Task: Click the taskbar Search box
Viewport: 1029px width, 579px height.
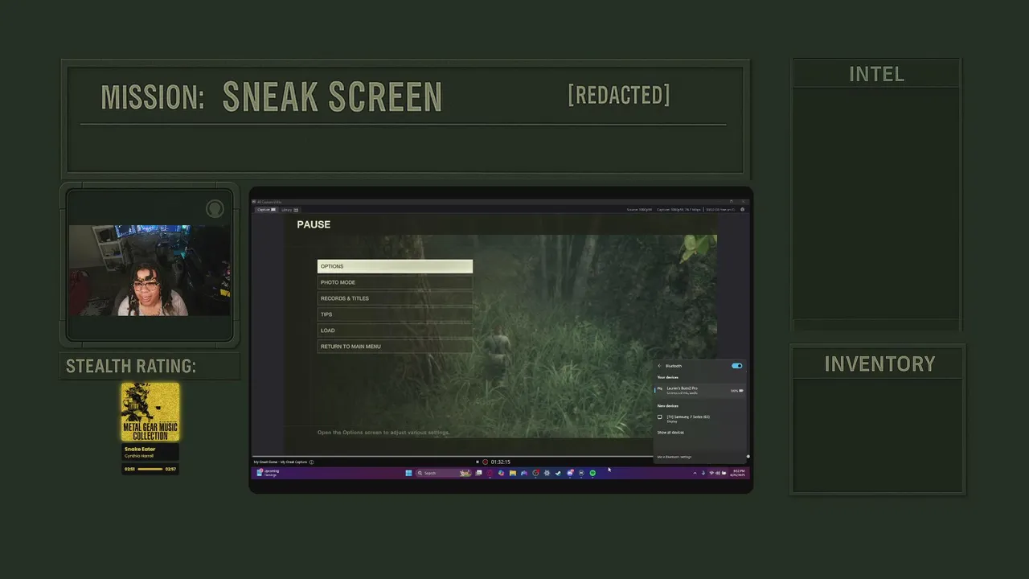Action: pos(443,473)
